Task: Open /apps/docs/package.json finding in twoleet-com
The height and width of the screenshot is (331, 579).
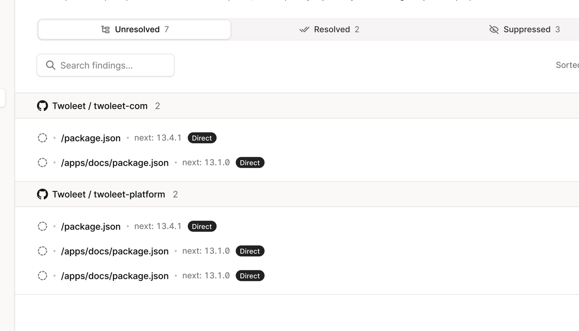Action: (115, 163)
